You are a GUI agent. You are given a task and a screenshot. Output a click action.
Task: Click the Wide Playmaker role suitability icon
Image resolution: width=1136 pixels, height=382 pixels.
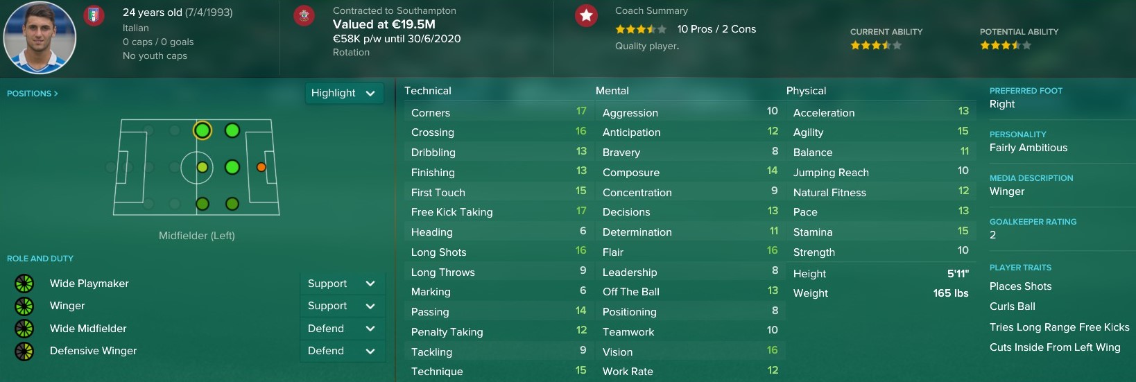(24, 283)
